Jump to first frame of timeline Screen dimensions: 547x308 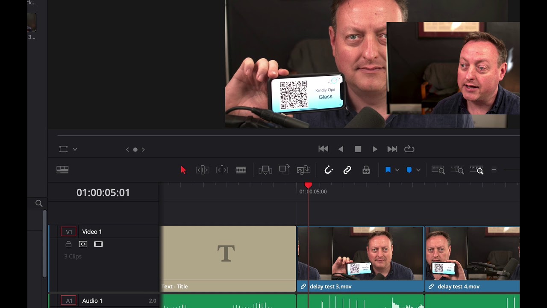click(323, 149)
